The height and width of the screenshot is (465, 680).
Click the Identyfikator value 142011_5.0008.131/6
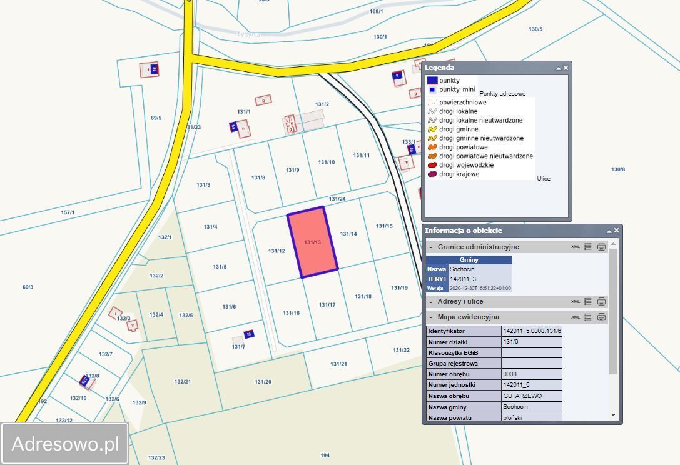532,331
